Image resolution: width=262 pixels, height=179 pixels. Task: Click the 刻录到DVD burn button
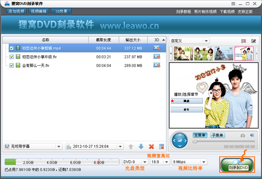(237, 165)
